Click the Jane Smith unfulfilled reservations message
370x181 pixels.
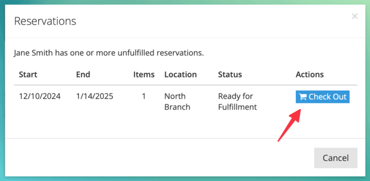click(109, 53)
